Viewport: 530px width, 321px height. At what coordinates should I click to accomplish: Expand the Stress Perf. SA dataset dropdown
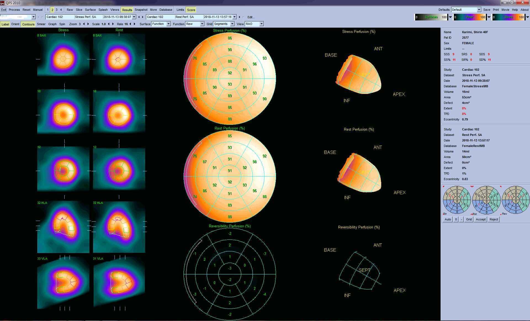(x=134, y=17)
